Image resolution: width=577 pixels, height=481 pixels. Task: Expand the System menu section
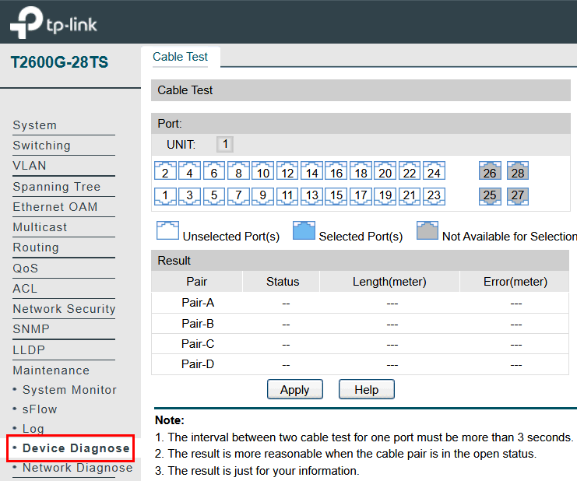pyautogui.click(x=35, y=125)
